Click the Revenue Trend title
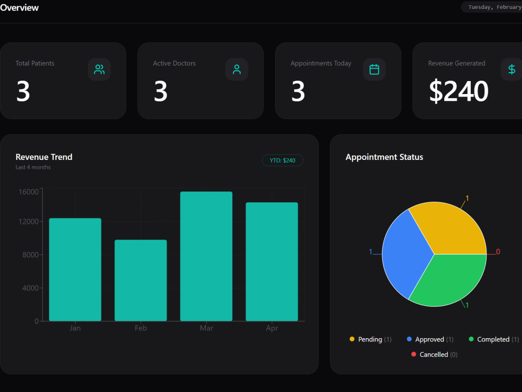 coord(44,157)
